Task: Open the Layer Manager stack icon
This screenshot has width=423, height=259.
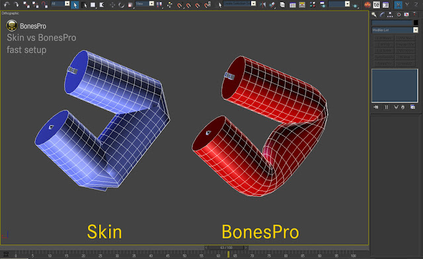Action: tap(282, 5)
